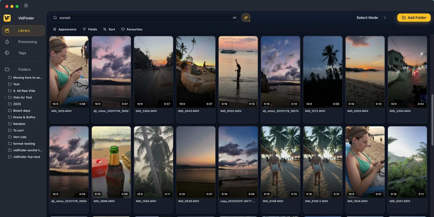Click the ⌘F shortcut hint in search
434x217 pixels.
click(235, 18)
